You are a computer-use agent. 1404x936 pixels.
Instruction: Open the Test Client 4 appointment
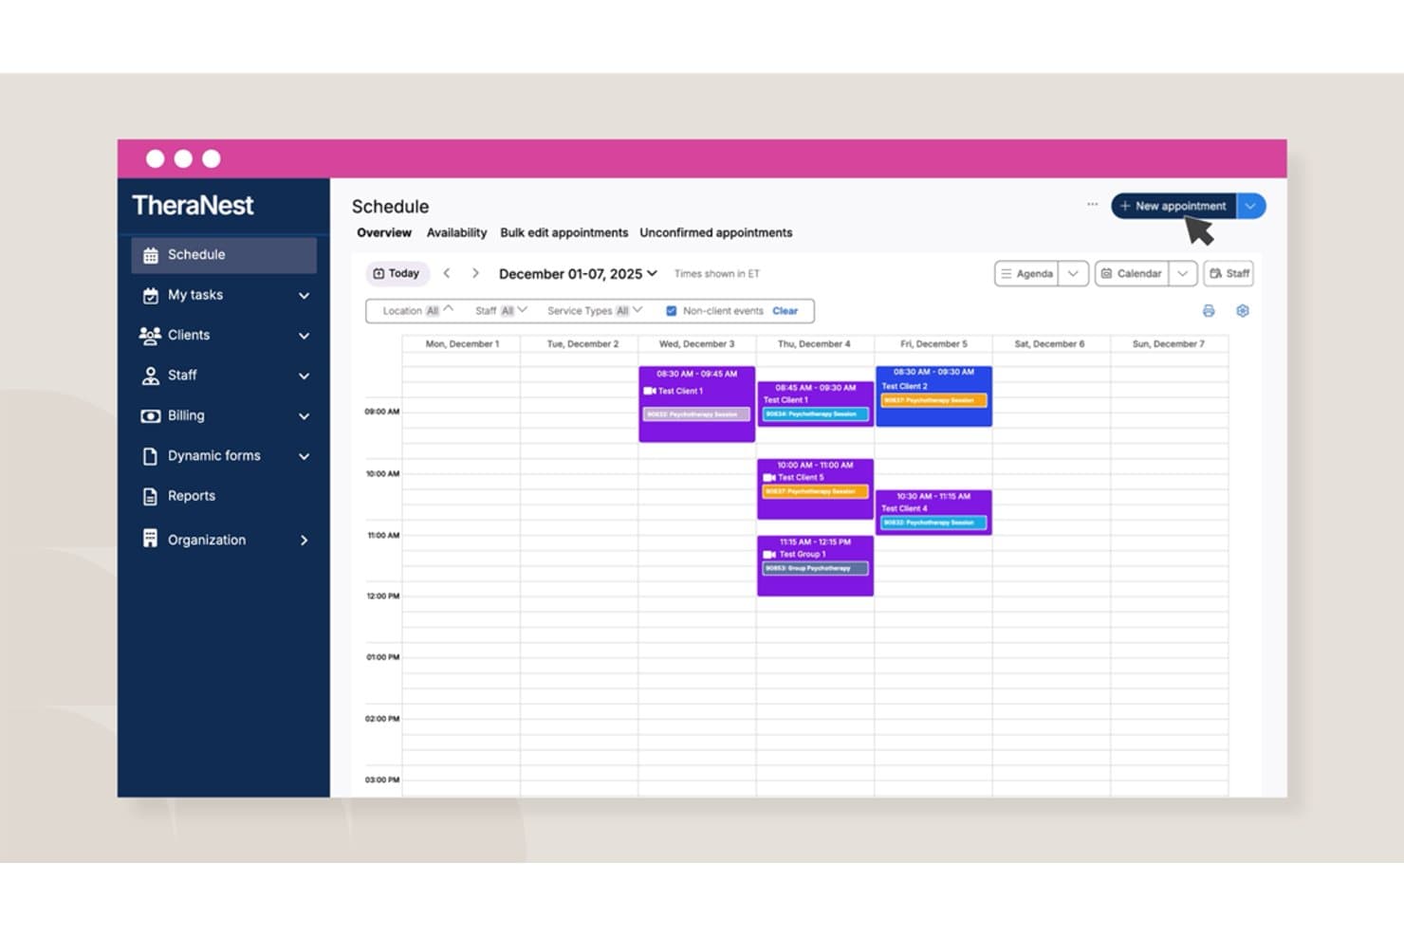[x=934, y=512]
